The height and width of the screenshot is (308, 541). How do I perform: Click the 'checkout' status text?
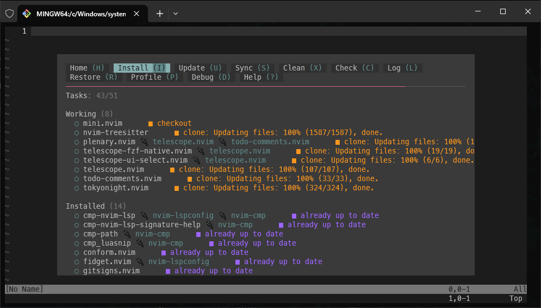pos(174,123)
